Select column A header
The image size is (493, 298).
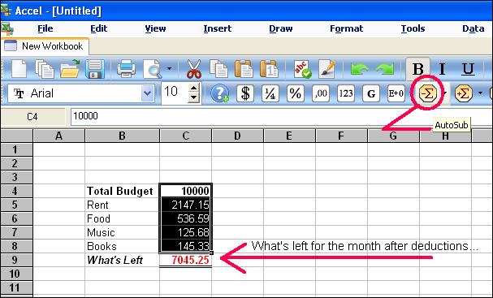coord(58,136)
